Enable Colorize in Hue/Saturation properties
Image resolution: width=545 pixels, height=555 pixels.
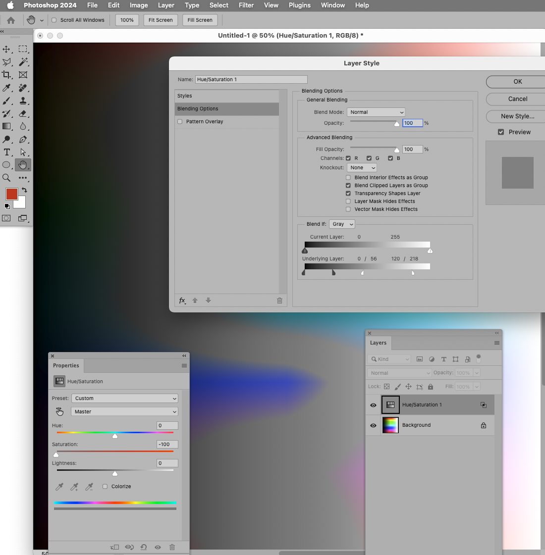[x=105, y=486]
